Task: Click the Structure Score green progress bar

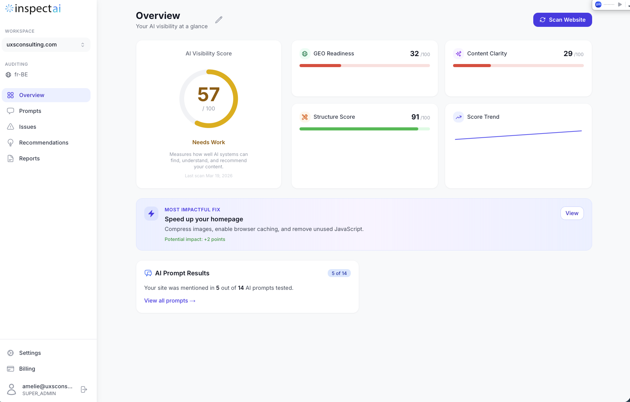Action: click(x=365, y=129)
